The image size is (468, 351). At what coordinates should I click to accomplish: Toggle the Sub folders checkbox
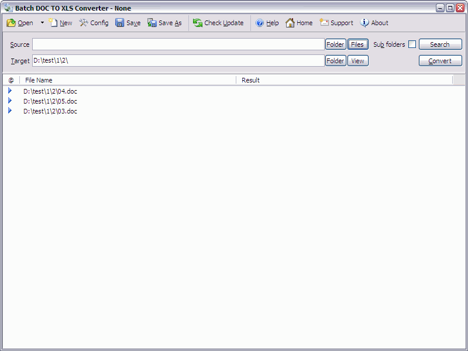[412, 44]
